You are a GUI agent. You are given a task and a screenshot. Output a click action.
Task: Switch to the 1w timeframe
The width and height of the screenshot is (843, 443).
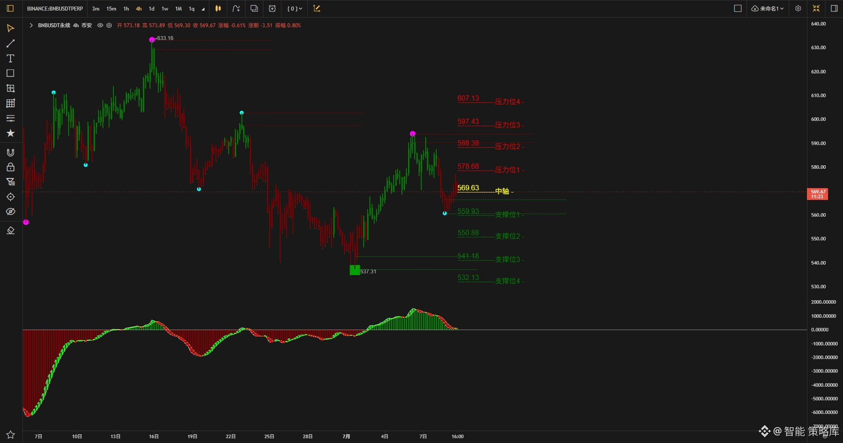165,9
